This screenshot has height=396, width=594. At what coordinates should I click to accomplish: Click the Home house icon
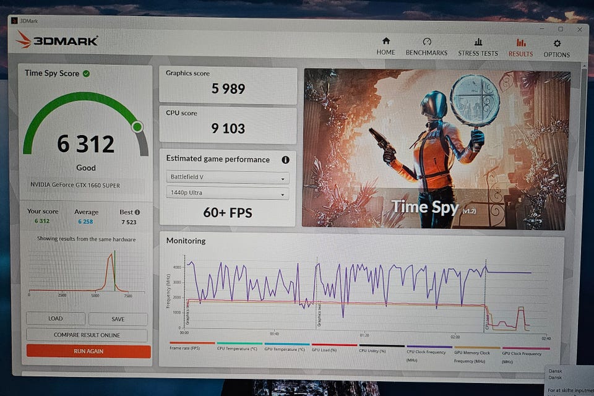click(385, 41)
